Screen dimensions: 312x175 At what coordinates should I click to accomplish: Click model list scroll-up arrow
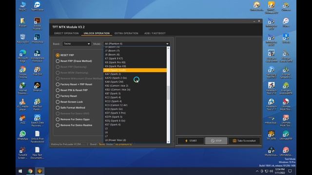point(168,48)
